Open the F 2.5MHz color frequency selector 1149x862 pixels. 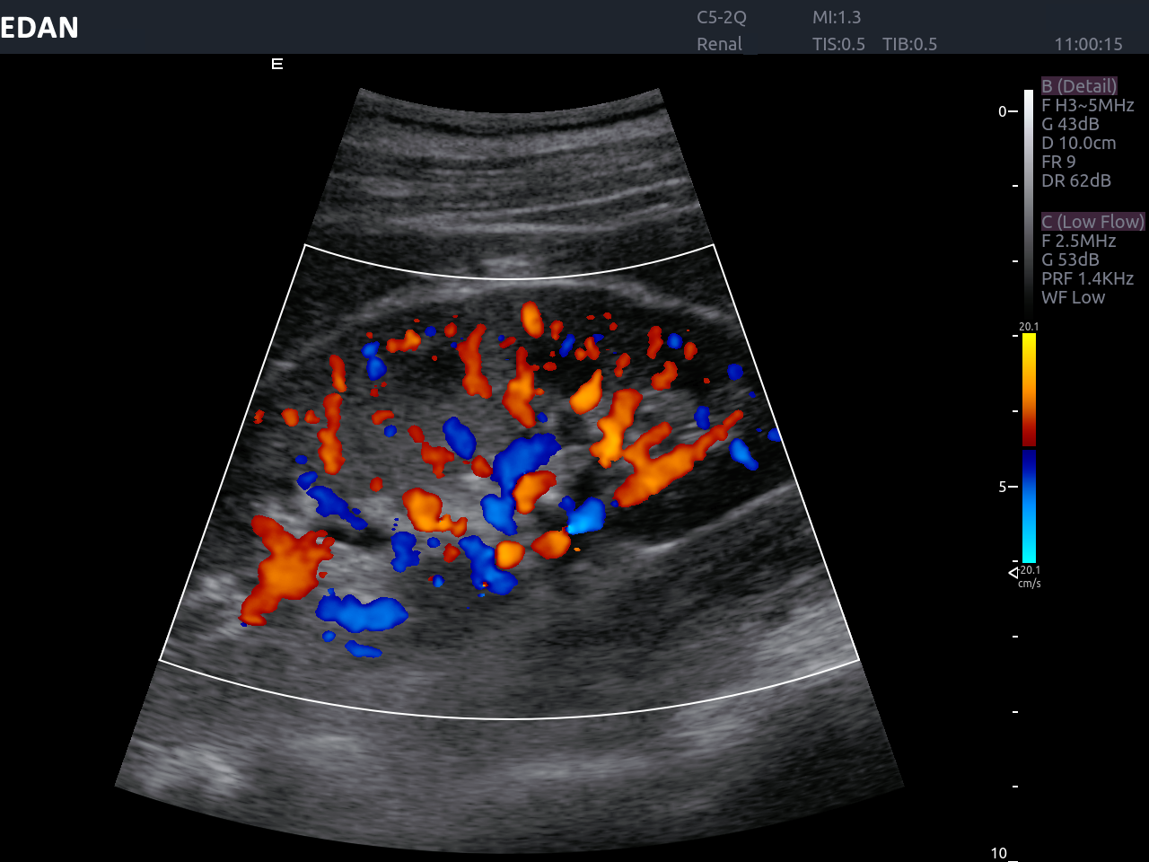1078,241
